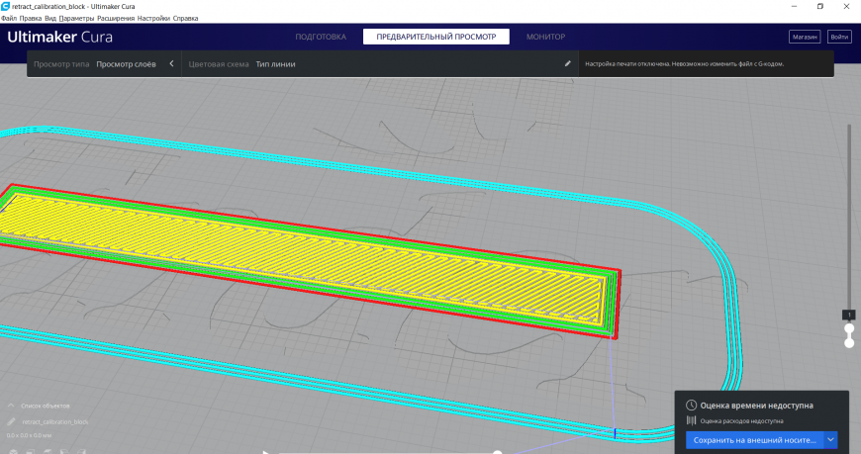Click the Ultimaker Cura logo

(x=59, y=37)
